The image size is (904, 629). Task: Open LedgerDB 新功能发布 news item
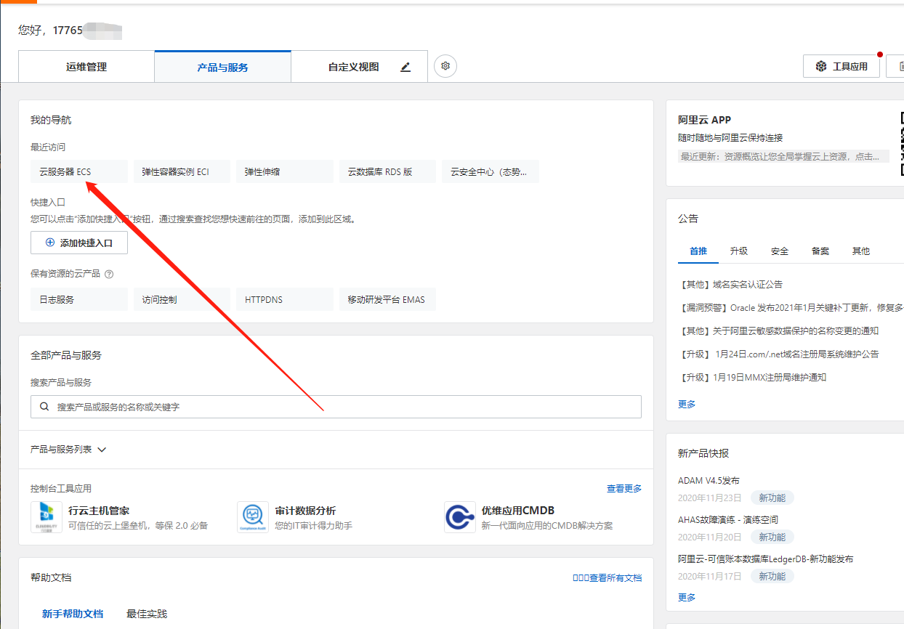[766, 559]
